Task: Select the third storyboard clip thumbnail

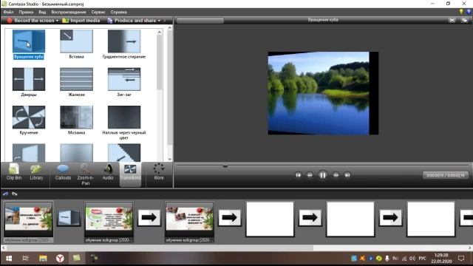Action: pos(190,219)
